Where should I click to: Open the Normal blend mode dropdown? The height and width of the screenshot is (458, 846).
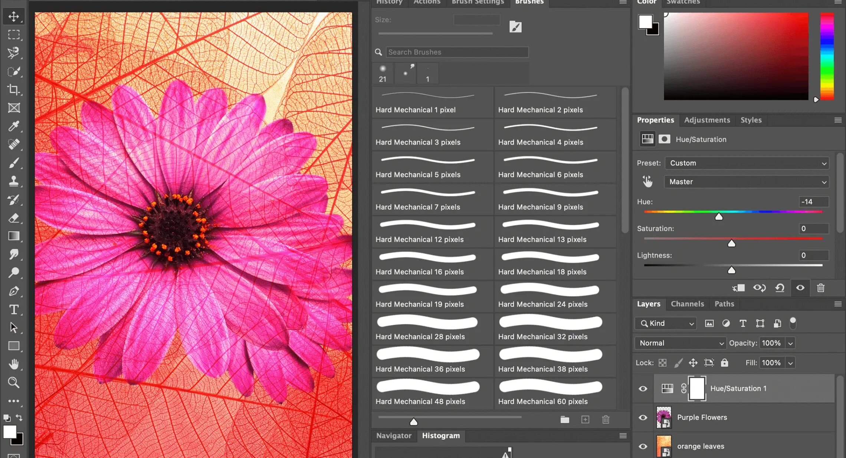tap(681, 343)
